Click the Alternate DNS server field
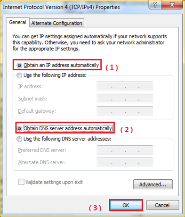 tap(125, 162)
